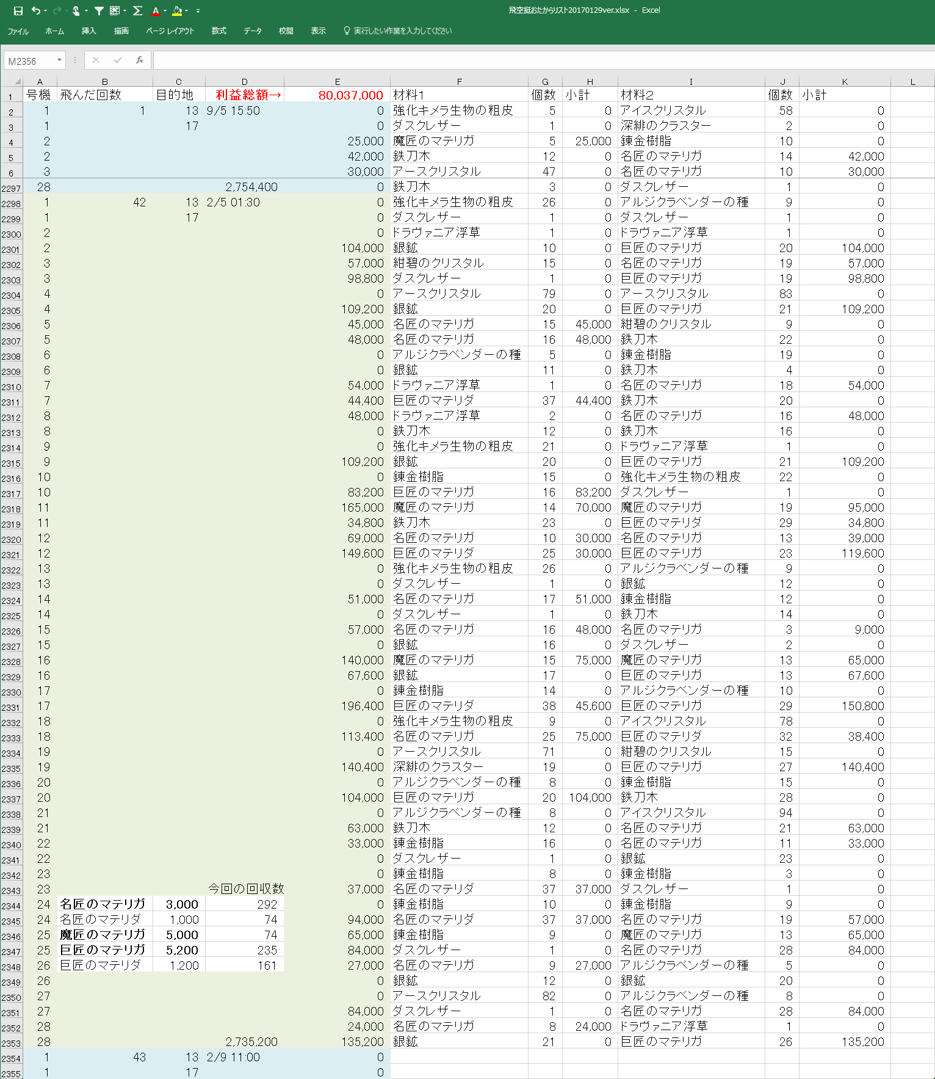Screen dimensions: 935x1079
Task: Click the Save icon in quick access toolbar
Action: coord(18,10)
